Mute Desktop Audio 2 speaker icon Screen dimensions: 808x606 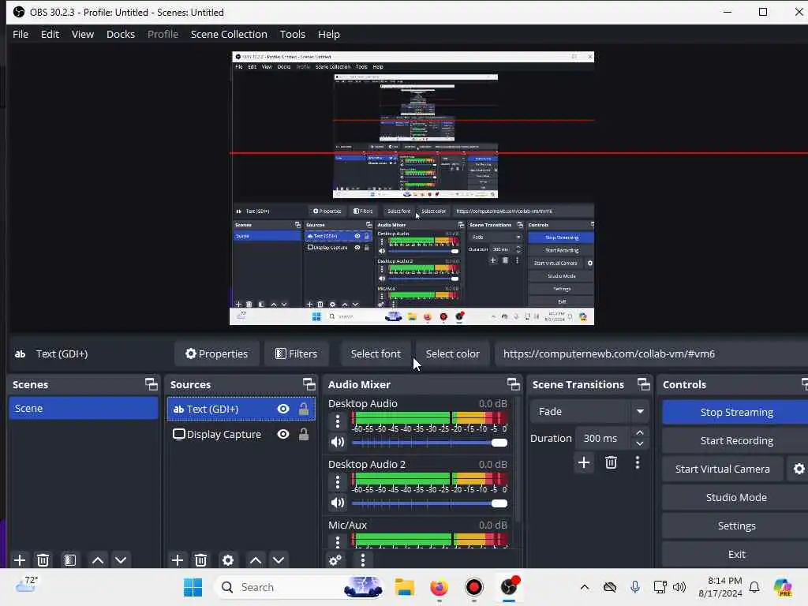tap(338, 503)
